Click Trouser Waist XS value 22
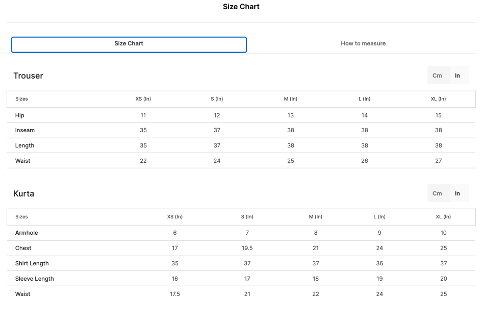The width and height of the screenshot is (482, 321). [143, 161]
